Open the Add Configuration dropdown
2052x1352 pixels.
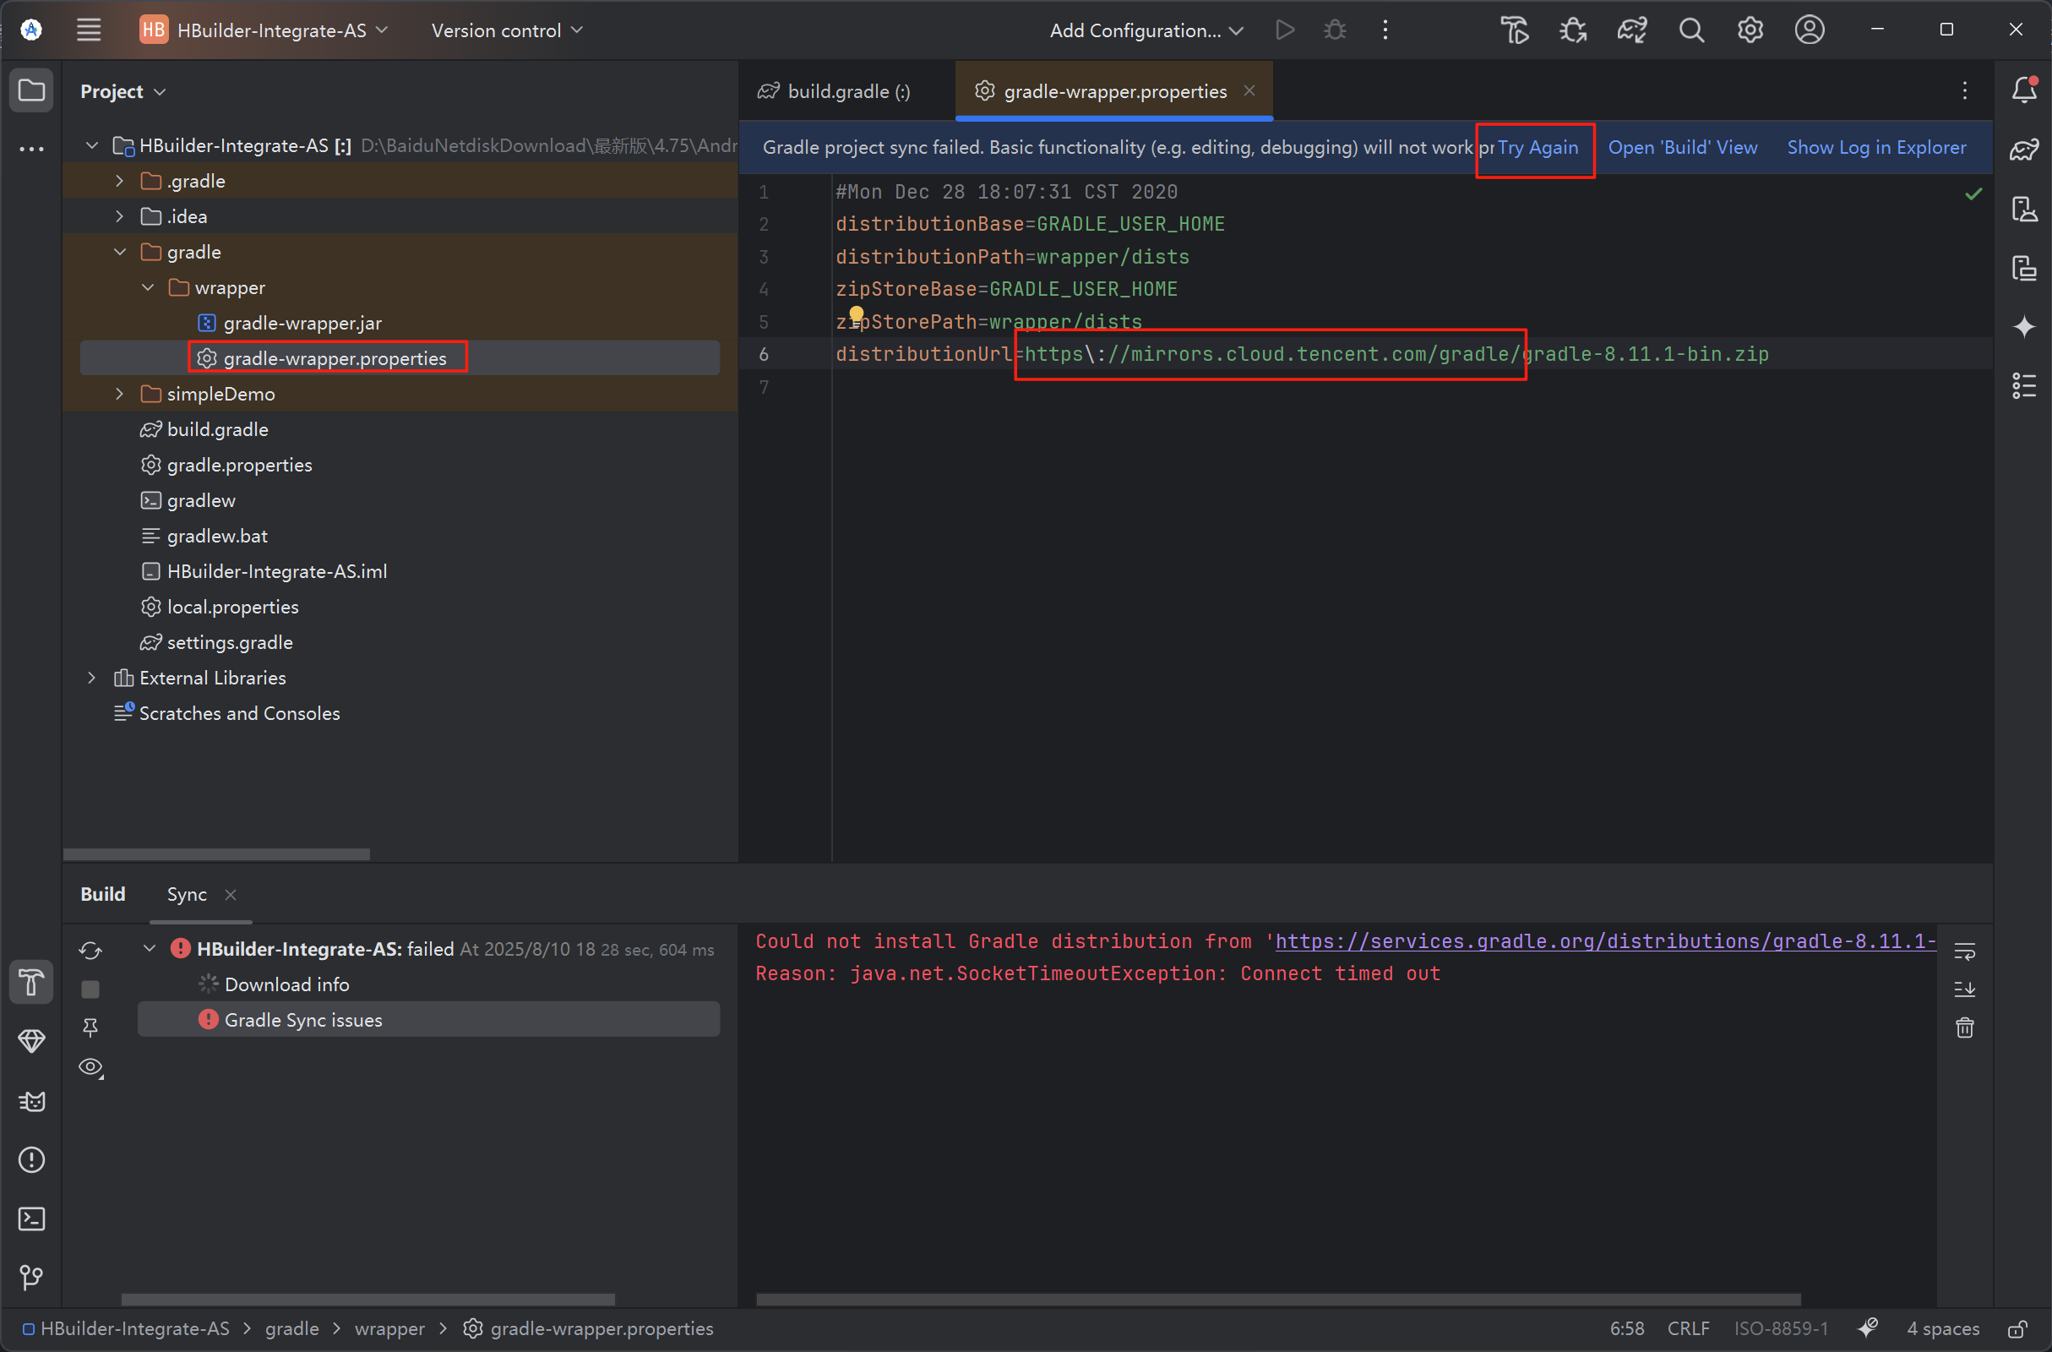pyautogui.click(x=1146, y=30)
